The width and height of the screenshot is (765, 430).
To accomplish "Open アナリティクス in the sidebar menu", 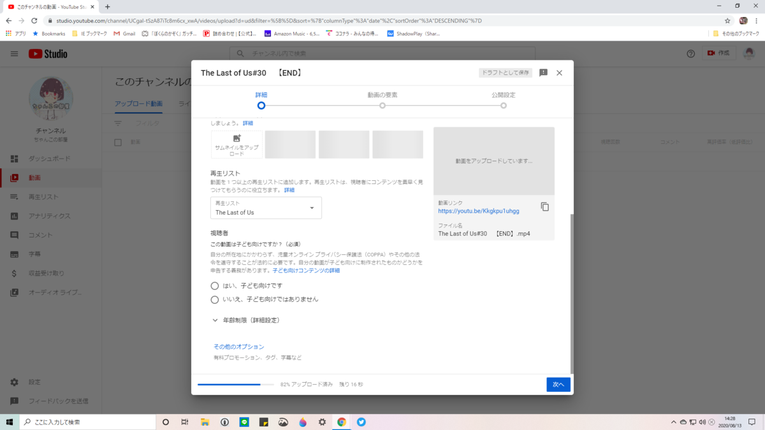I will point(51,216).
